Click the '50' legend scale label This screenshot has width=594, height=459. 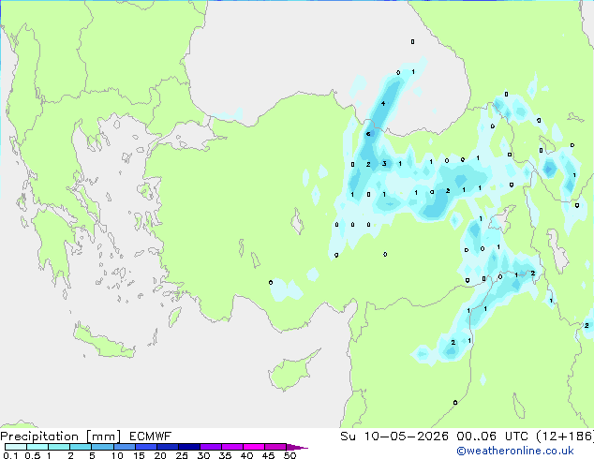coord(290,455)
